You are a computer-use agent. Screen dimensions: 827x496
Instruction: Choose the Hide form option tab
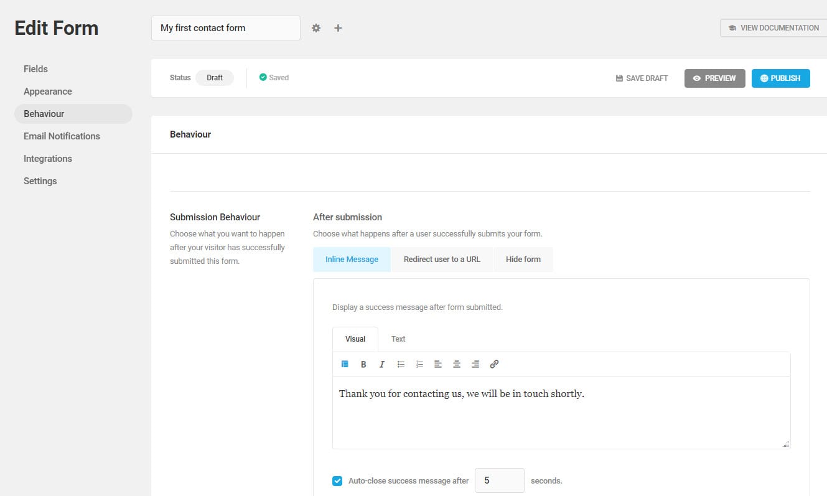pos(523,260)
